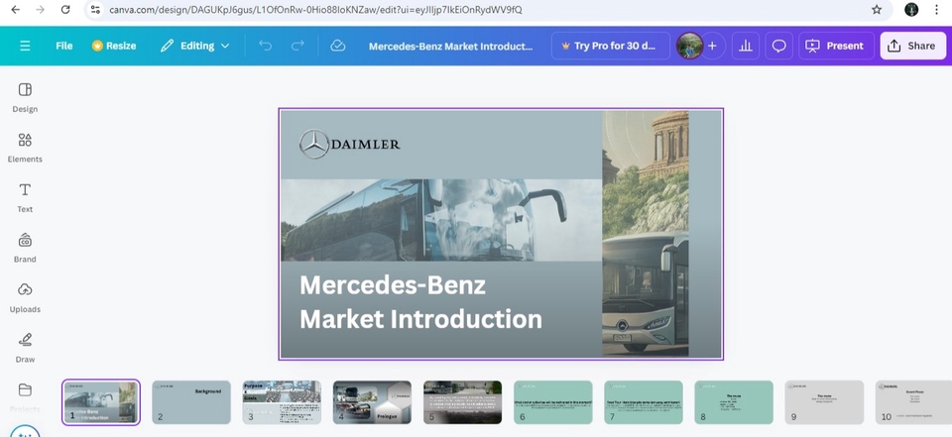952x437 pixels.
Task: Select slide 5 thumbnail
Action: (x=463, y=401)
